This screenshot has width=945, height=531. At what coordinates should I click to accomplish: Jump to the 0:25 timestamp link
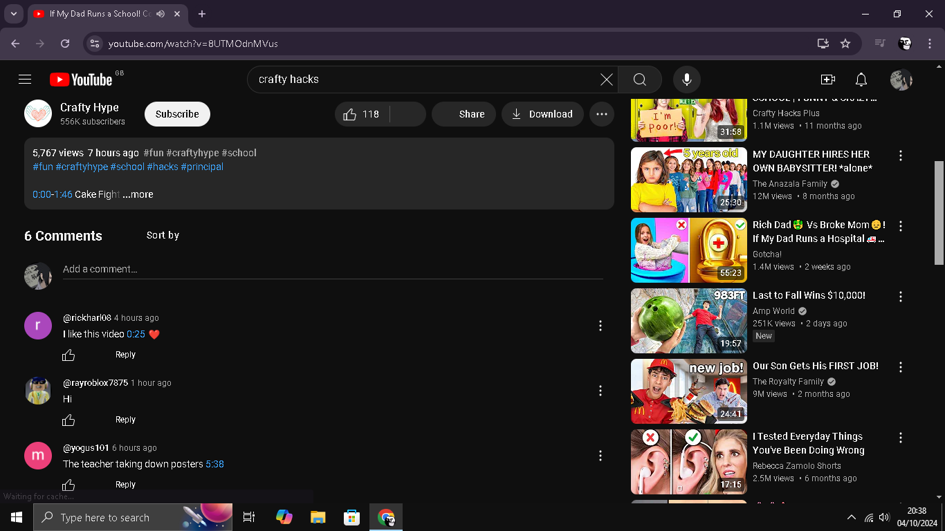pyautogui.click(x=136, y=334)
